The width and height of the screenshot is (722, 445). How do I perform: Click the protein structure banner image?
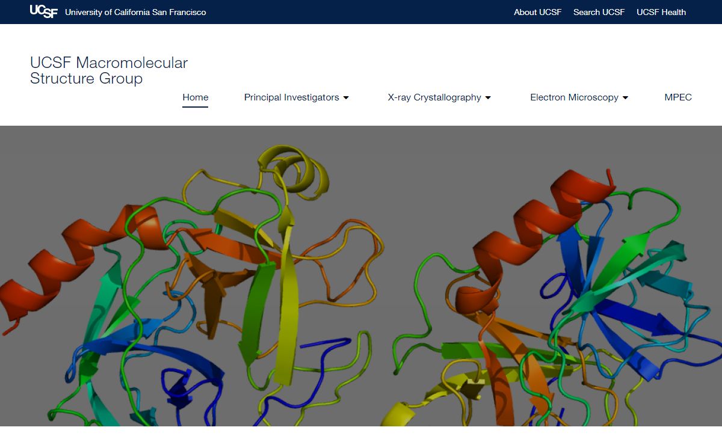pos(361,276)
